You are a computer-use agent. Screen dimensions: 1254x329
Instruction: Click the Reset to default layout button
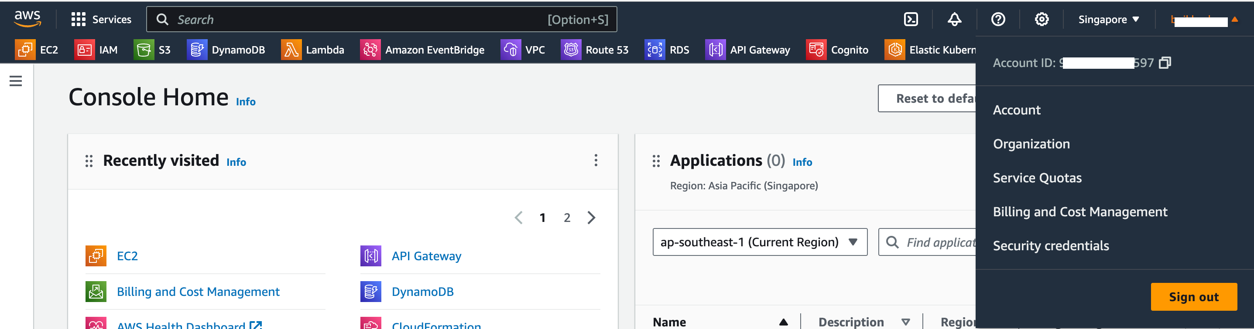click(x=927, y=98)
